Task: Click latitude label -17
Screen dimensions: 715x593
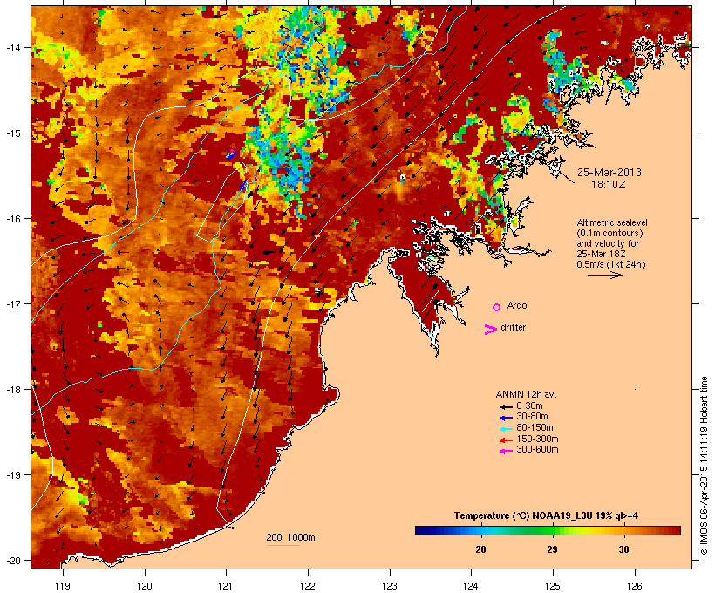Action: (x=12, y=303)
